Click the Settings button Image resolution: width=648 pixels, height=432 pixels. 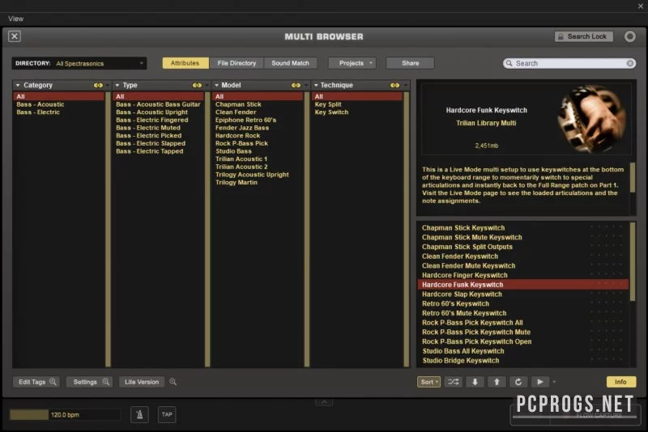[x=90, y=382]
